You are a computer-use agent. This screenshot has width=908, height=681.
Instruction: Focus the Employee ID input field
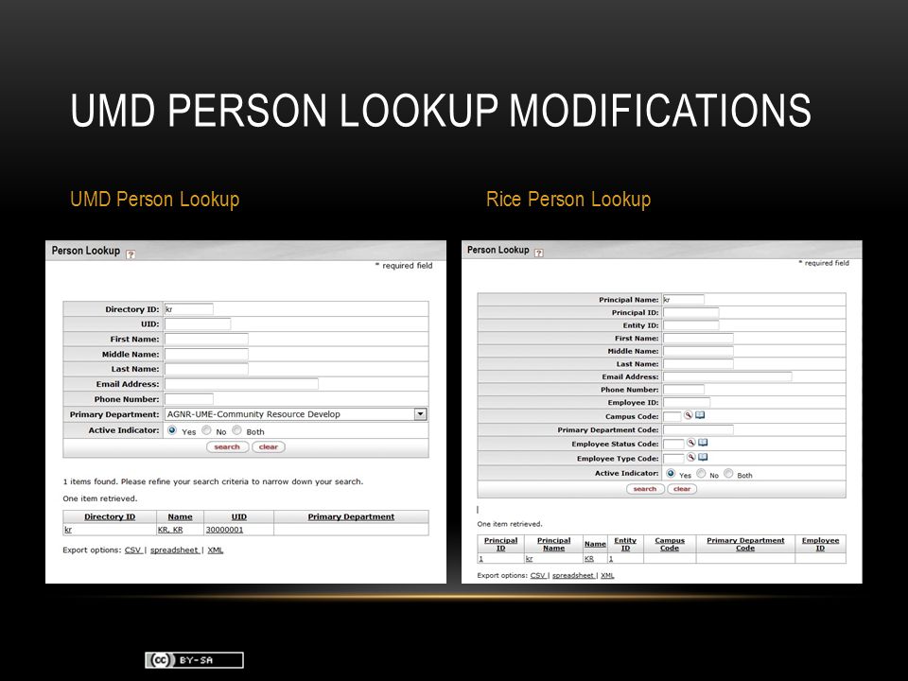687,403
